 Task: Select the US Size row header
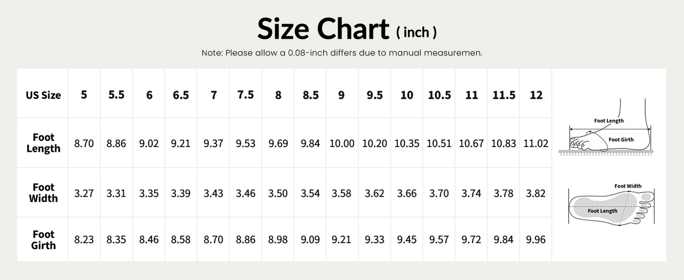[43, 95]
